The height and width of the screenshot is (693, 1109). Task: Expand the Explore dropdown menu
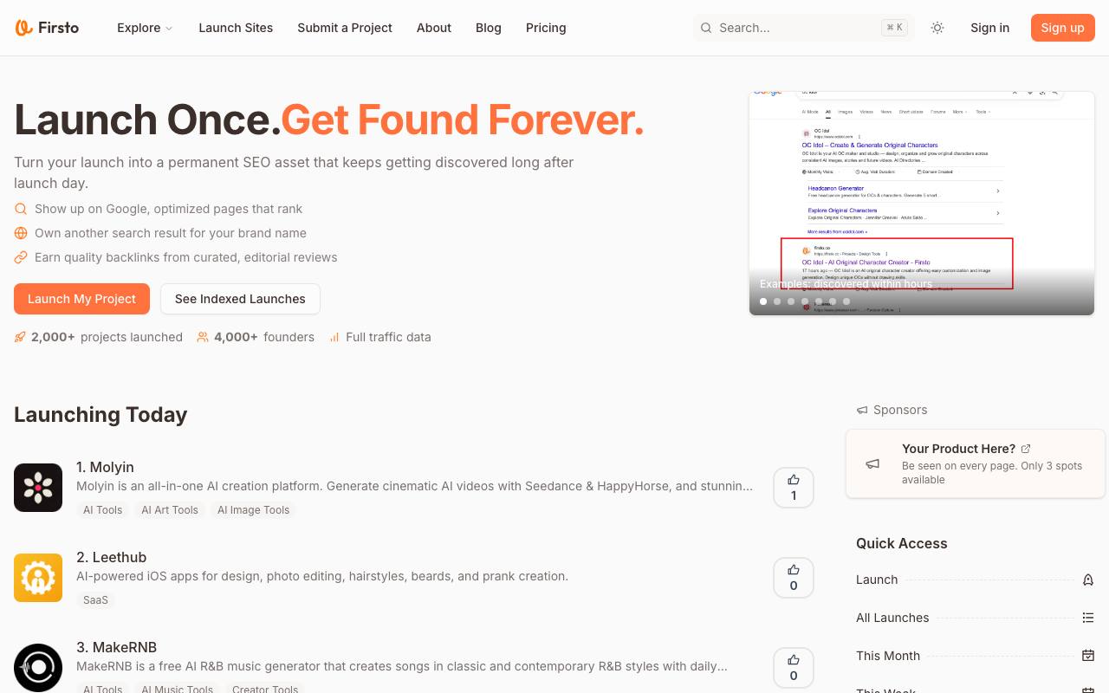point(145,28)
